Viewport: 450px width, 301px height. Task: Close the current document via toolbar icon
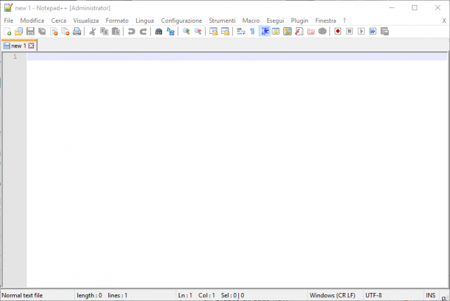54,32
